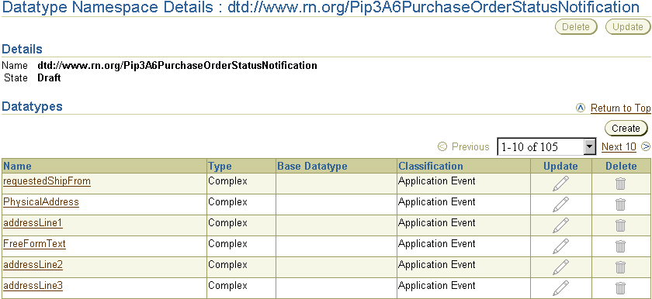Click the Draft state value
The height and width of the screenshot is (299, 652).
pos(49,78)
